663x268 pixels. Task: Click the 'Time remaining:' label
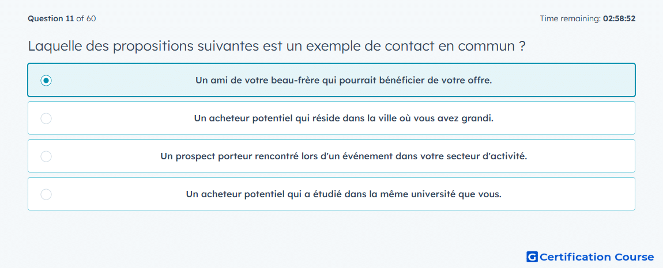point(571,18)
